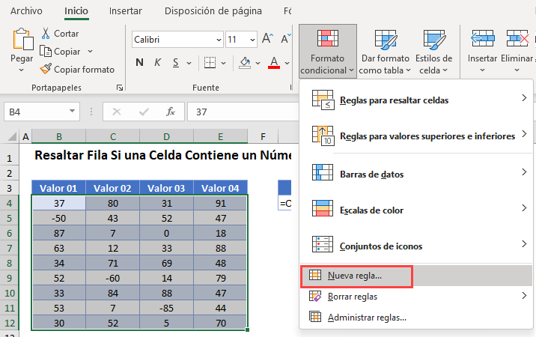This screenshot has width=536, height=337.
Task: Open the Conjuntos de iconos submenu
Action: tap(416, 246)
